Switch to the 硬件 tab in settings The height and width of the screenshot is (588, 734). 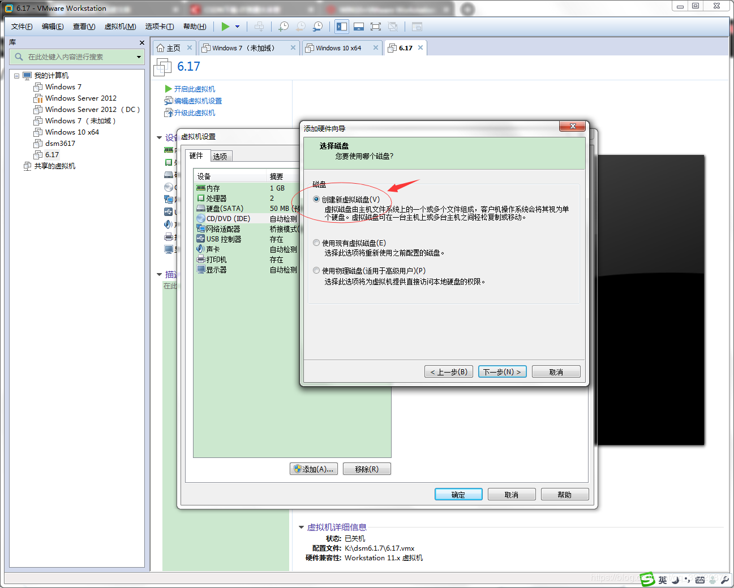(x=196, y=156)
